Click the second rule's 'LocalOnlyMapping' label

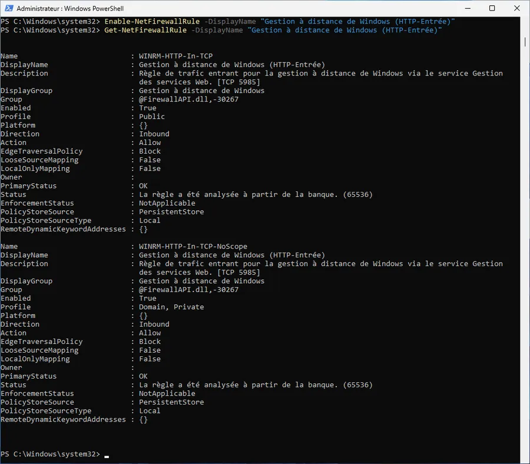tap(35, 359)
